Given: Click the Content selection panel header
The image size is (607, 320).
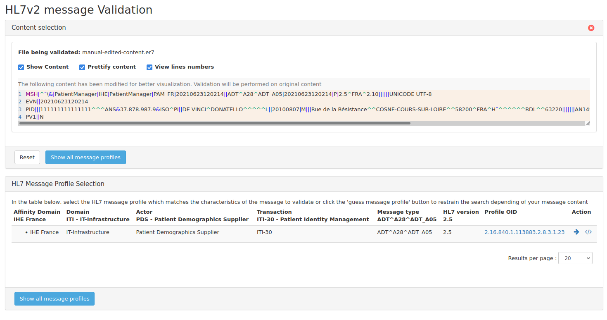Looking at the screenshot, I should click(39, 28).
